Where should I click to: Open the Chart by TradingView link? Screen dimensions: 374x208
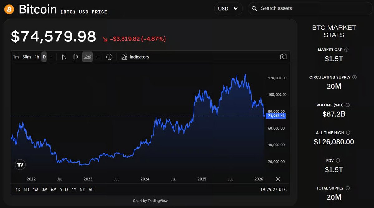click(x=150, y=201)
